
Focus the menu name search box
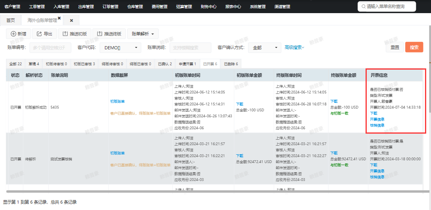pyautogui.click(x=387, y=7)
